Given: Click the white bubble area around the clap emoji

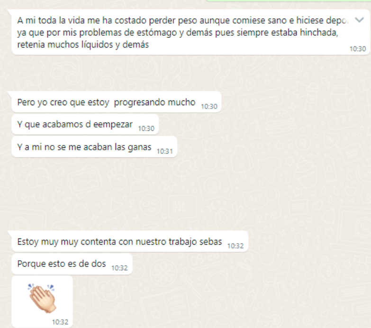Looking at the screenshot, I should click(x=42, y=301).
